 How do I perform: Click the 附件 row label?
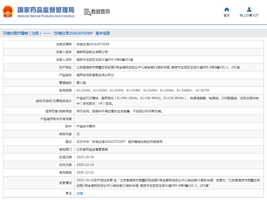click(68, 126)
